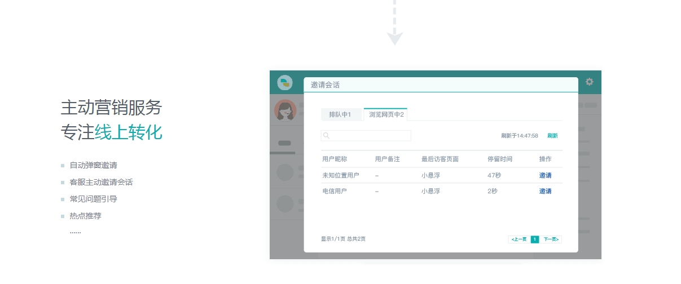Viewport: 681px width, 284px height.
Task: Open settings with the gear icon
Action: [590, 82]
